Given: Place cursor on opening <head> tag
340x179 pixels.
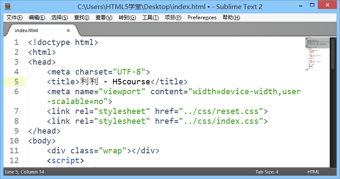Looking at the screenshot, I should (42, 62).
